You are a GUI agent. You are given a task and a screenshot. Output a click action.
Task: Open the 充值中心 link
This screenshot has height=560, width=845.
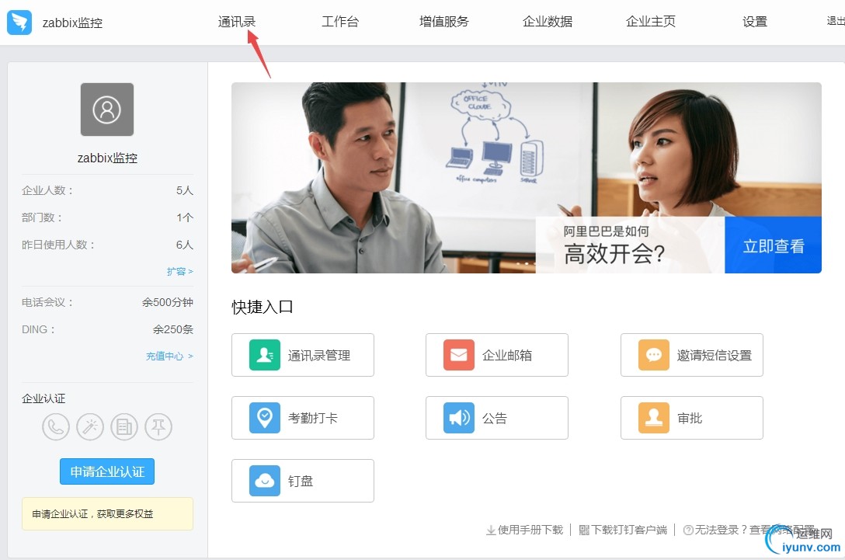tap(169, 357)
